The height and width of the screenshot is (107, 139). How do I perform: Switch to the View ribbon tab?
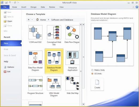pyautogui.click(x=61, y=7)
